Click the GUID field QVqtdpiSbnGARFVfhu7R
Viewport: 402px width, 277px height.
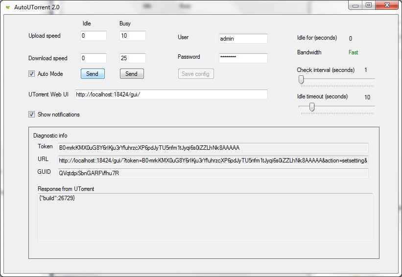click(213, 173)
